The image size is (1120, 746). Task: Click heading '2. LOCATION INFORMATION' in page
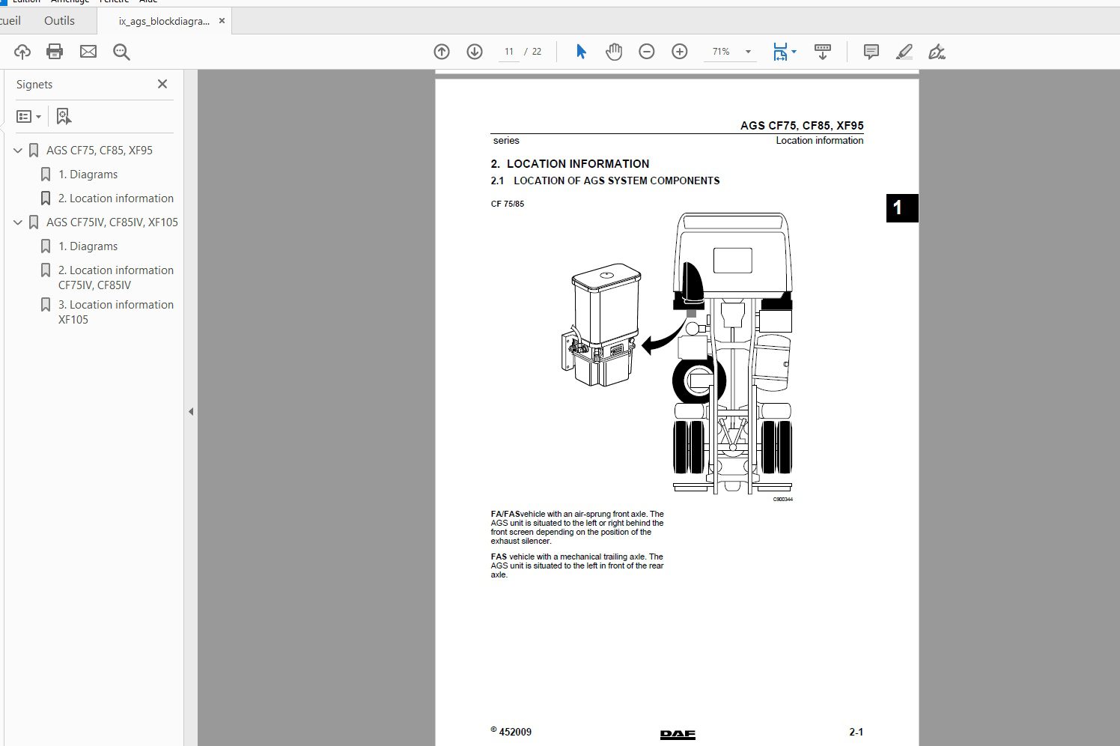(570, 163)
